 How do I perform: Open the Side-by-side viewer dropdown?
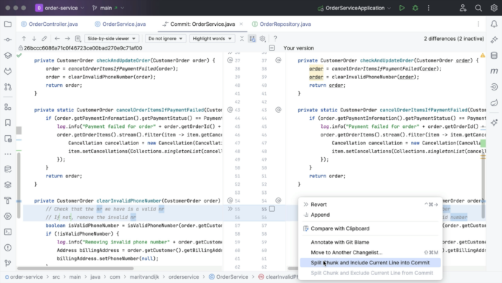tap(111, 39)
